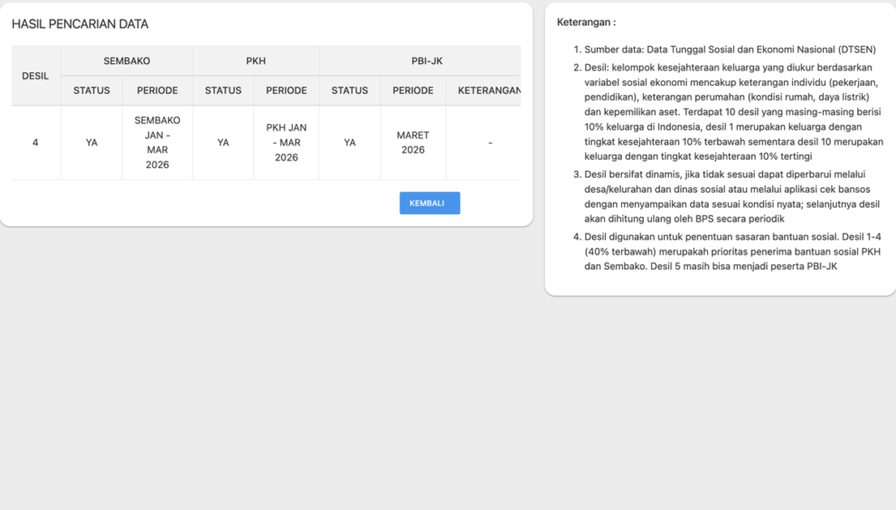This screenshot has height=510, width=896.
Task: Select the desil value 4 cell
Action: tap(35, 143)
